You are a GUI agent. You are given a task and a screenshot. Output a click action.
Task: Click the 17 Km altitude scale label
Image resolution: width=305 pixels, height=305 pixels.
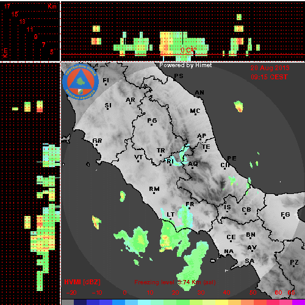pyautogui.click(x=7, y=6)
